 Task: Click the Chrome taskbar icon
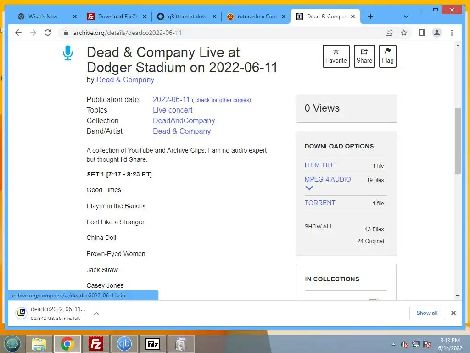tap(67, 344)
